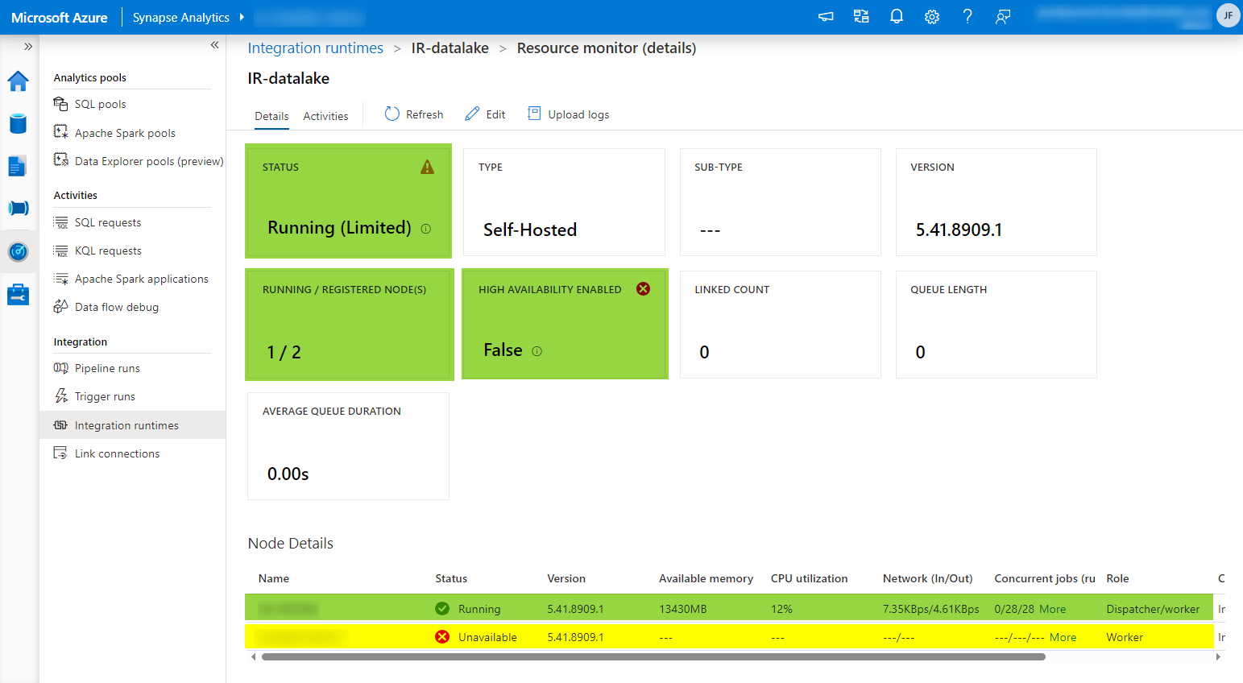This screenshot has width=1243, height=683.
Task: Click info icon next to Running (Limited)
Action: 426,229
